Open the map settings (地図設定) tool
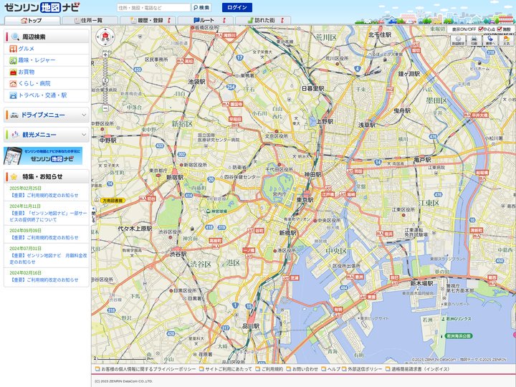Screen dimensions: 516x387 click(x=458, y=40)
